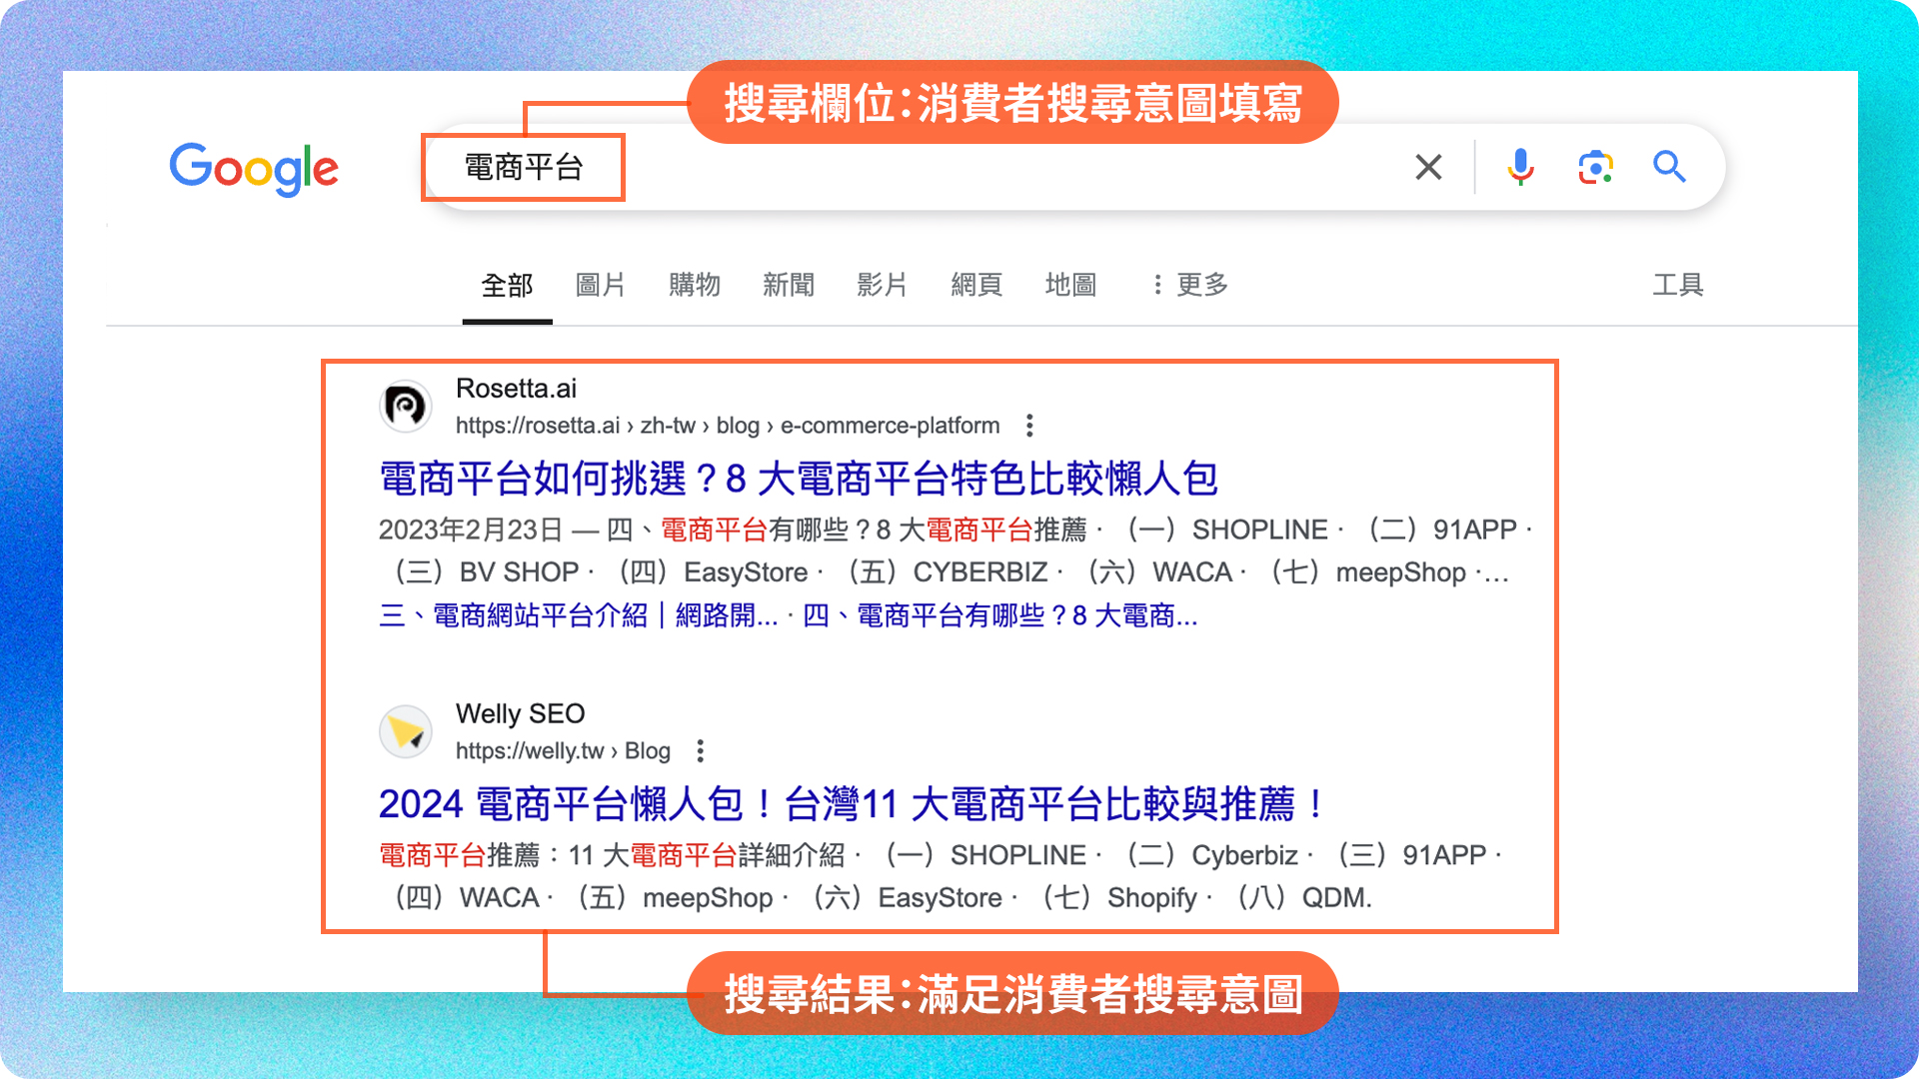The height and width of the screenshot is (1079, 1919).
Task: Open the sitelink 四、電商平台有哪些？8 大電商...
Action: [x=999, y=615]
